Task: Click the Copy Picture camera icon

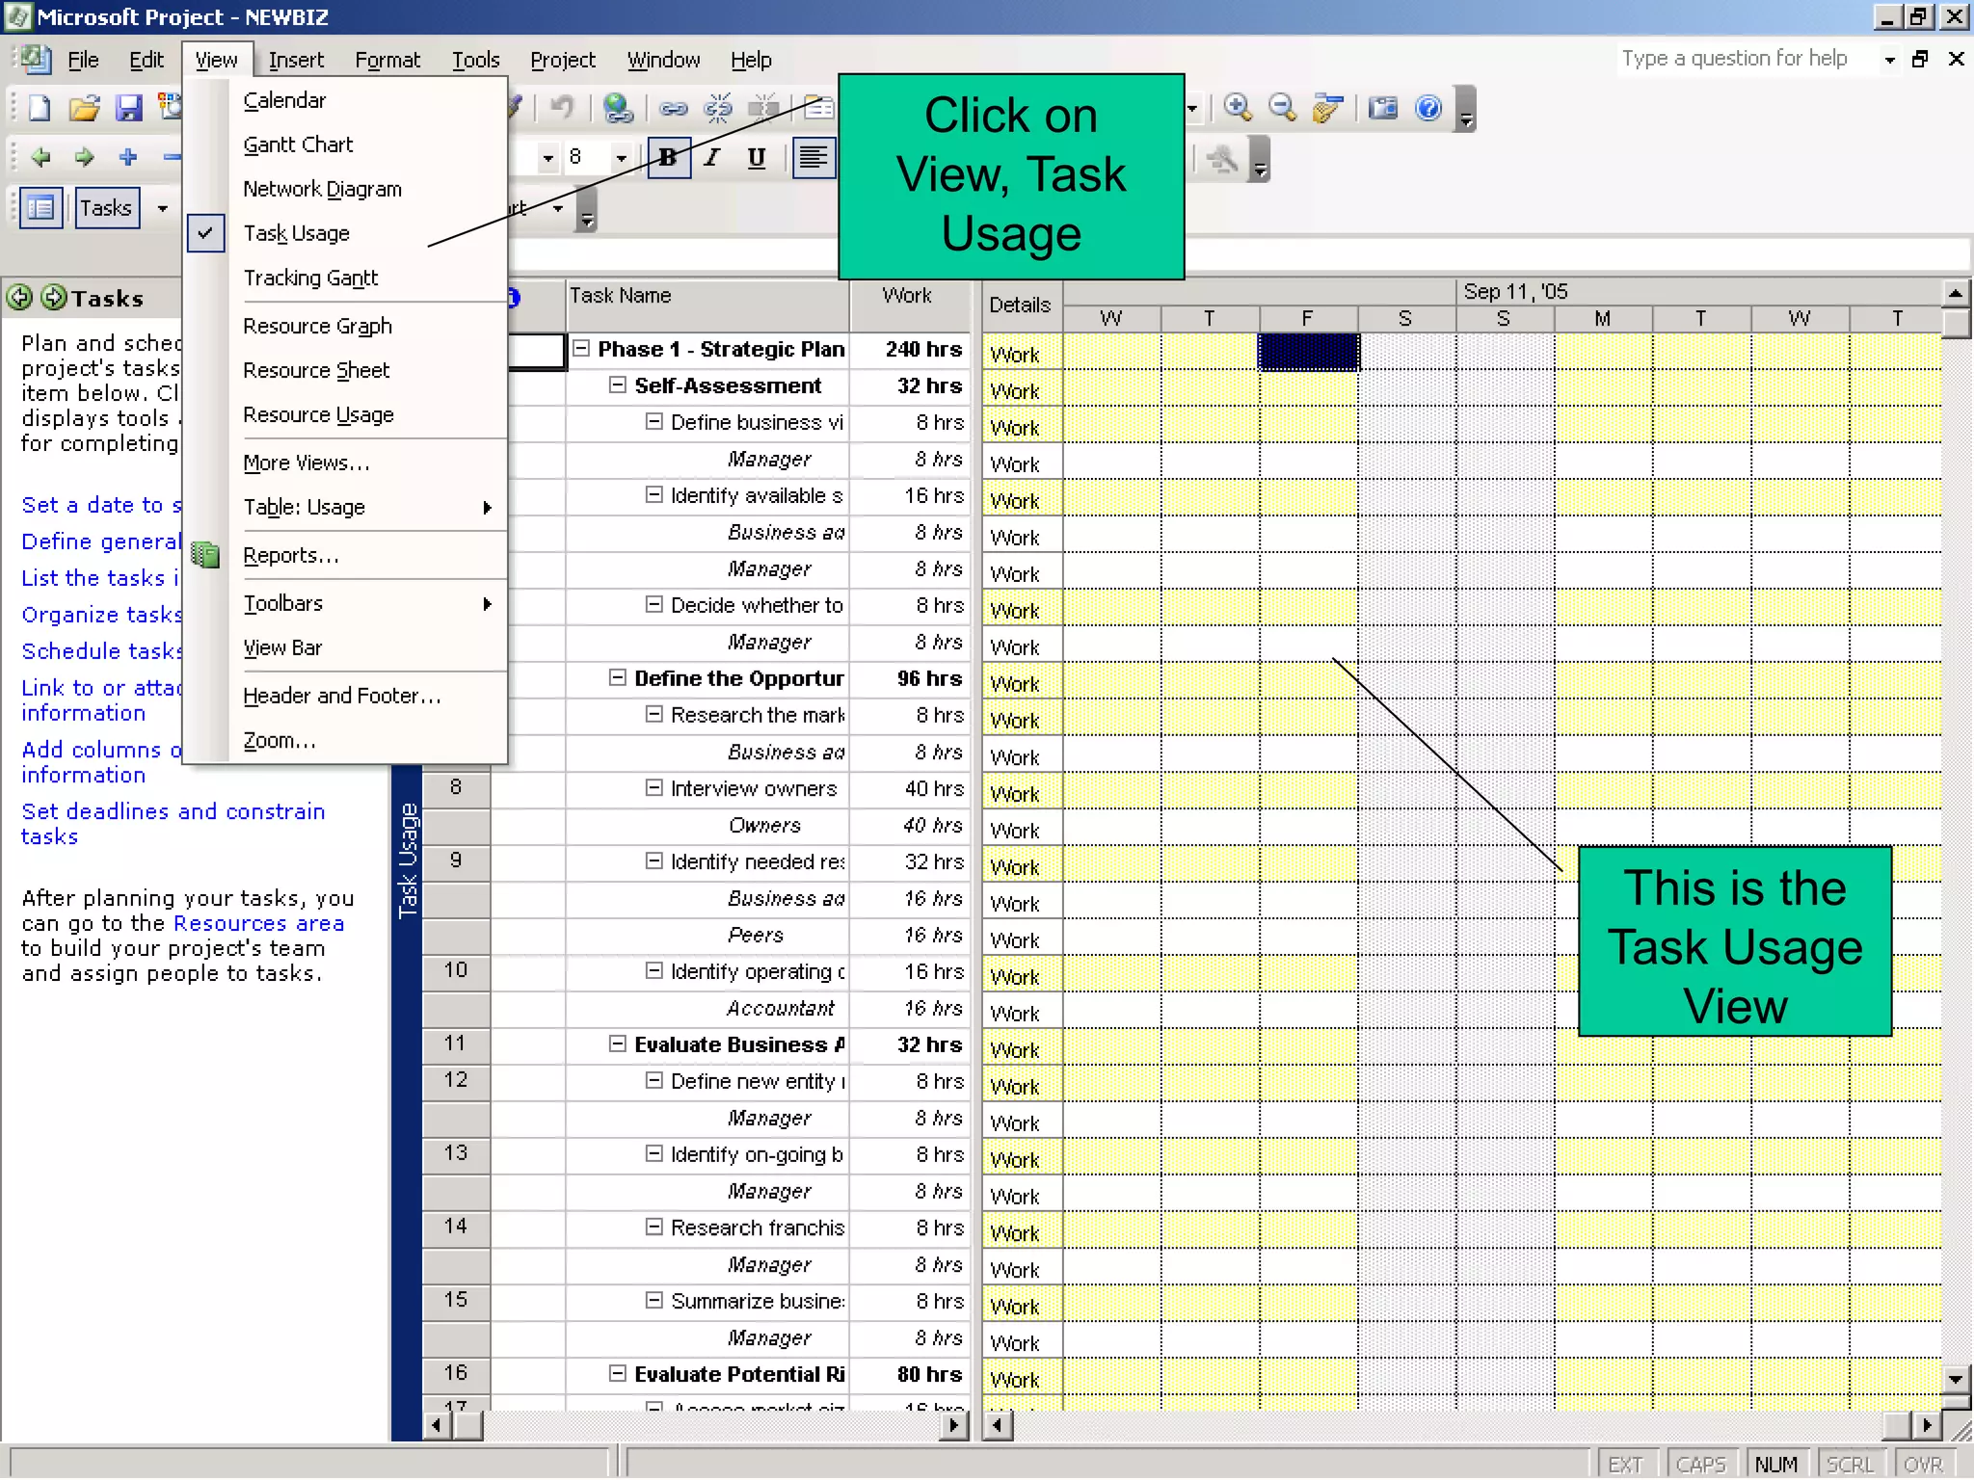Action: (1383, 107)
